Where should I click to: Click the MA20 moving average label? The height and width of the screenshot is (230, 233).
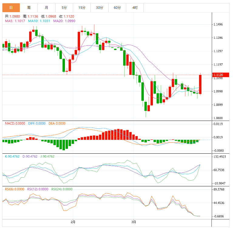pyautogui.click(x=64, y=21)
